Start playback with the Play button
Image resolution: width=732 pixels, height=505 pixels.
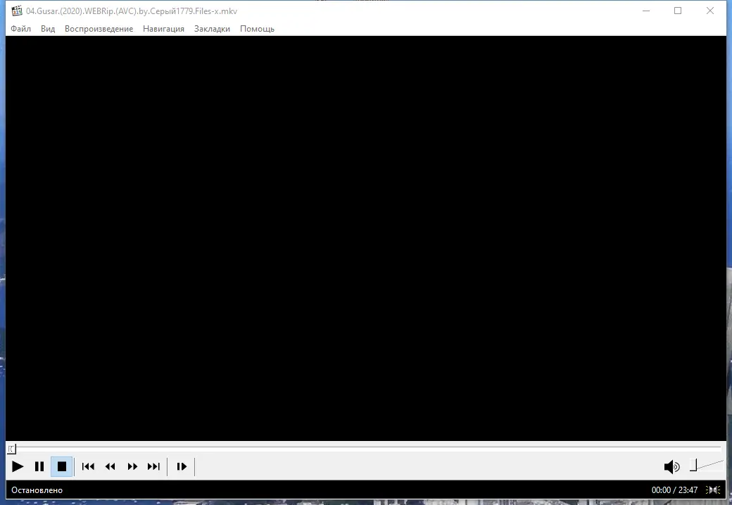18,466
